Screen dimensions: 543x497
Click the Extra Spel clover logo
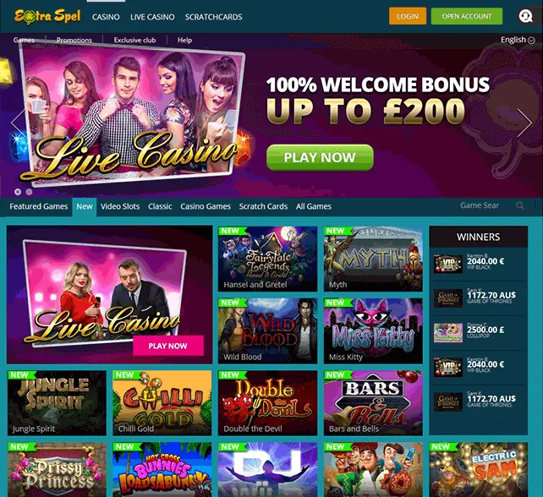coord(47,17)
